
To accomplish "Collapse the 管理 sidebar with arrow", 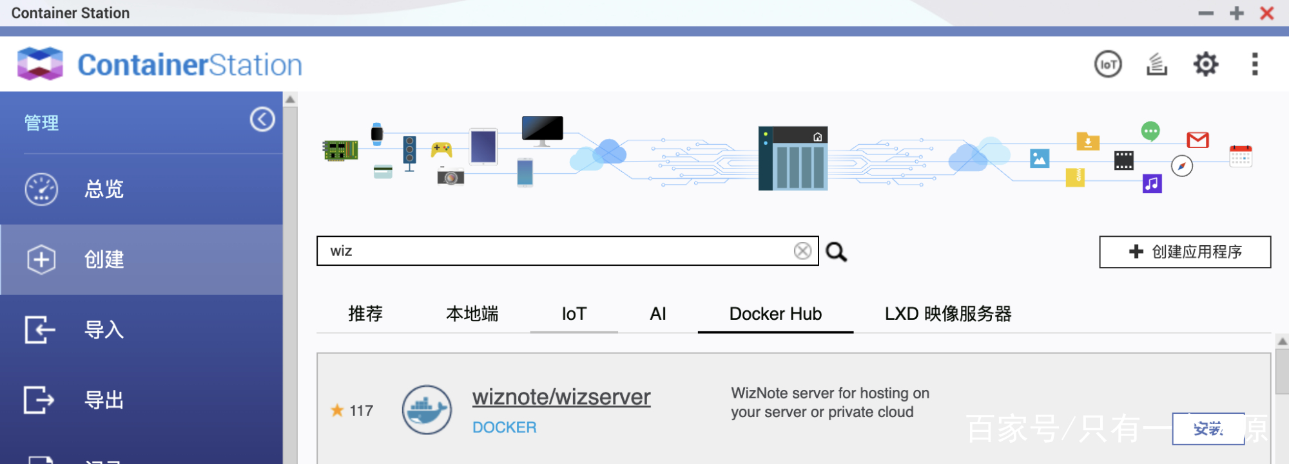I will [262, 119].
